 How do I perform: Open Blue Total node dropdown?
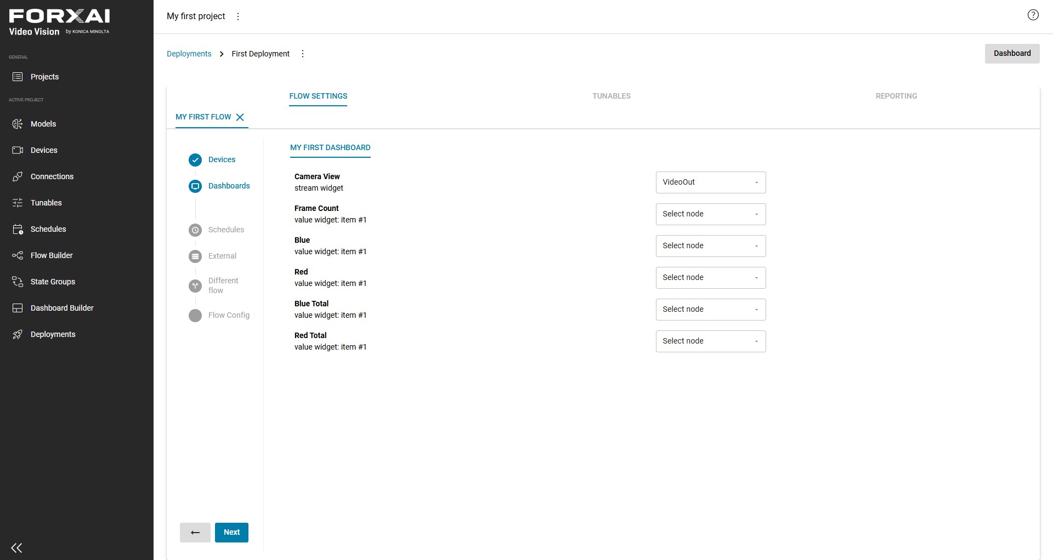pyautogui.click(x=711, y=310)
